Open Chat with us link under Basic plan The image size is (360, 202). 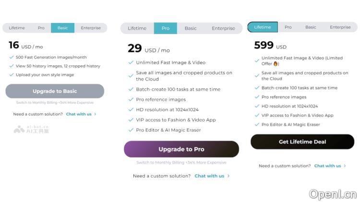click(x=79, y=114)
